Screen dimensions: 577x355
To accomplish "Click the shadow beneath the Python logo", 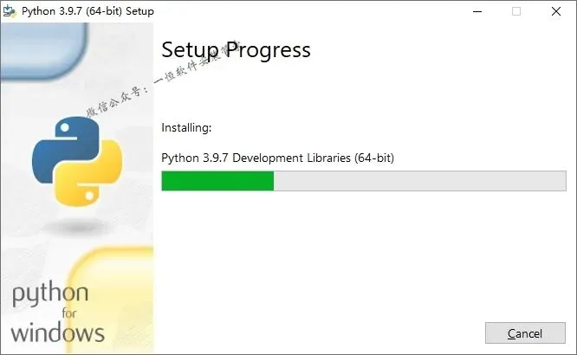I will [77, 227].
